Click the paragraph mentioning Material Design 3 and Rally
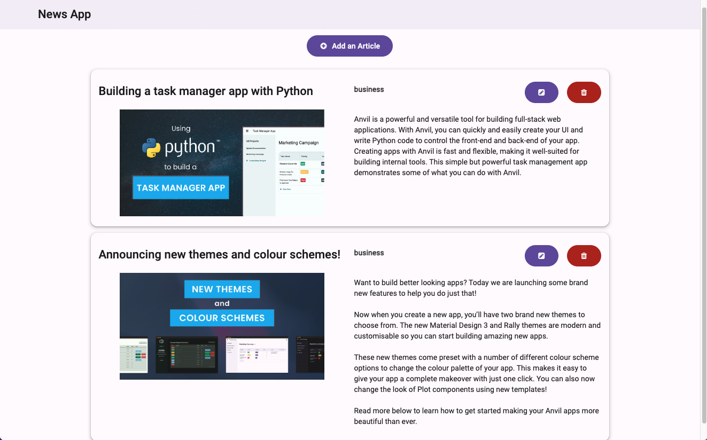Viewport: 707px width, 440px height. coord(477,325)
